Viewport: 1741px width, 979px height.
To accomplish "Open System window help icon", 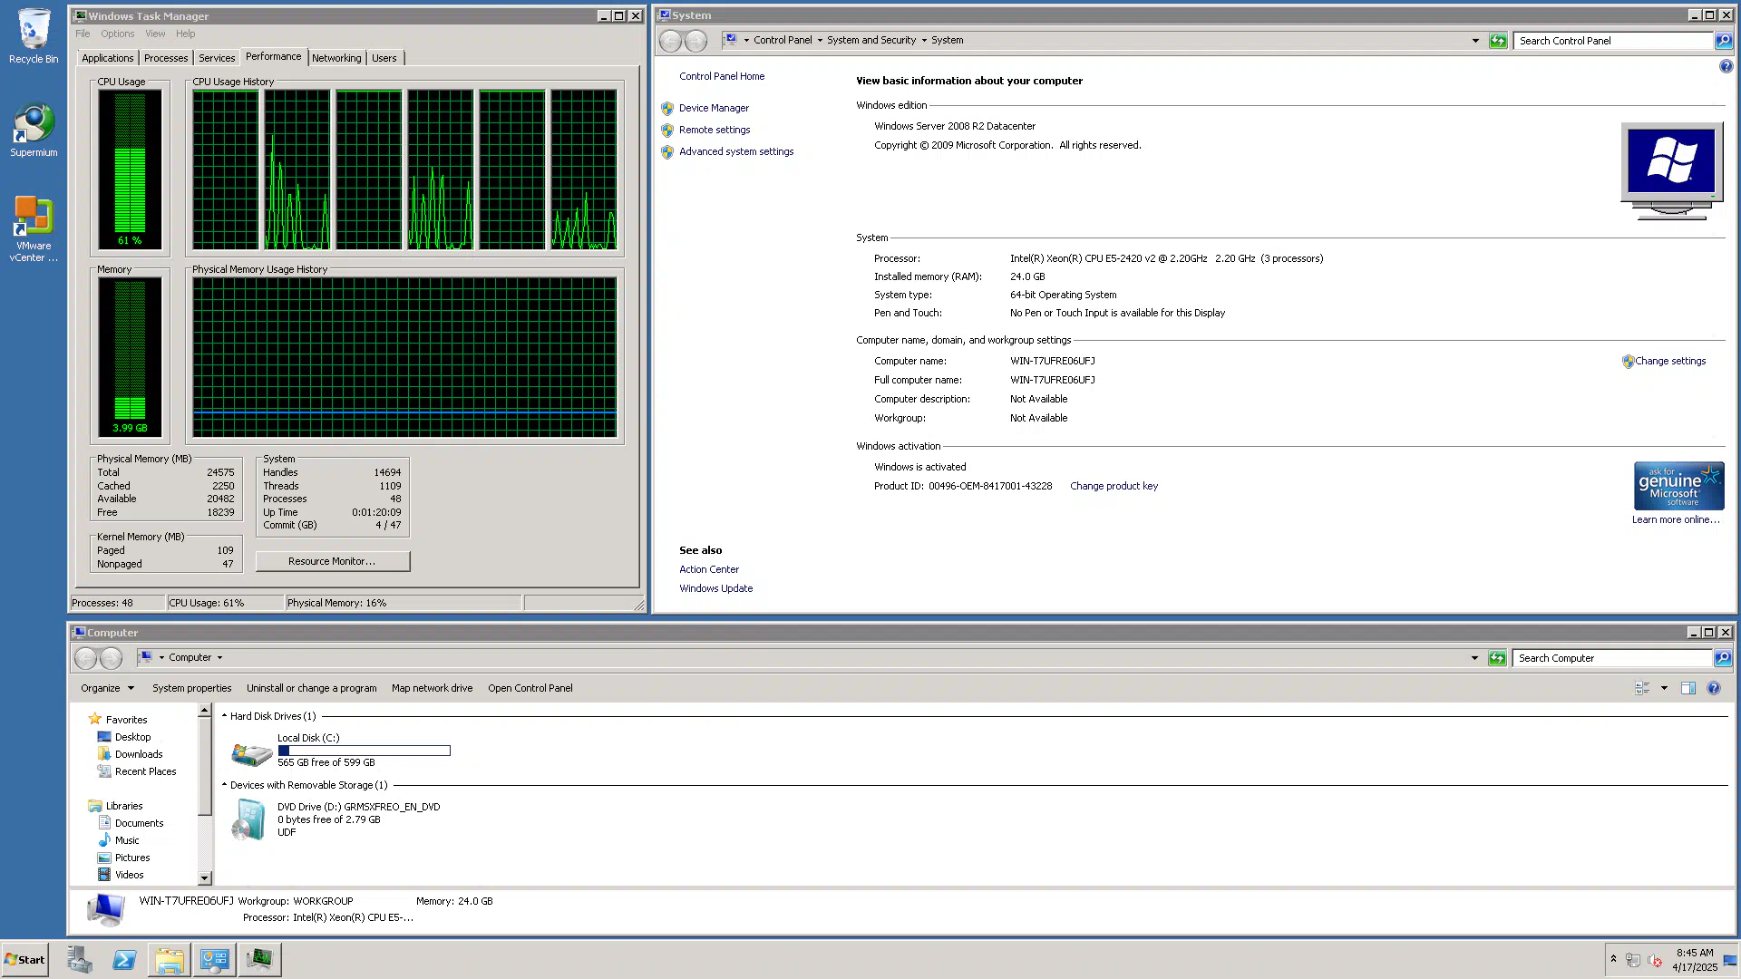I will 1726,66.
